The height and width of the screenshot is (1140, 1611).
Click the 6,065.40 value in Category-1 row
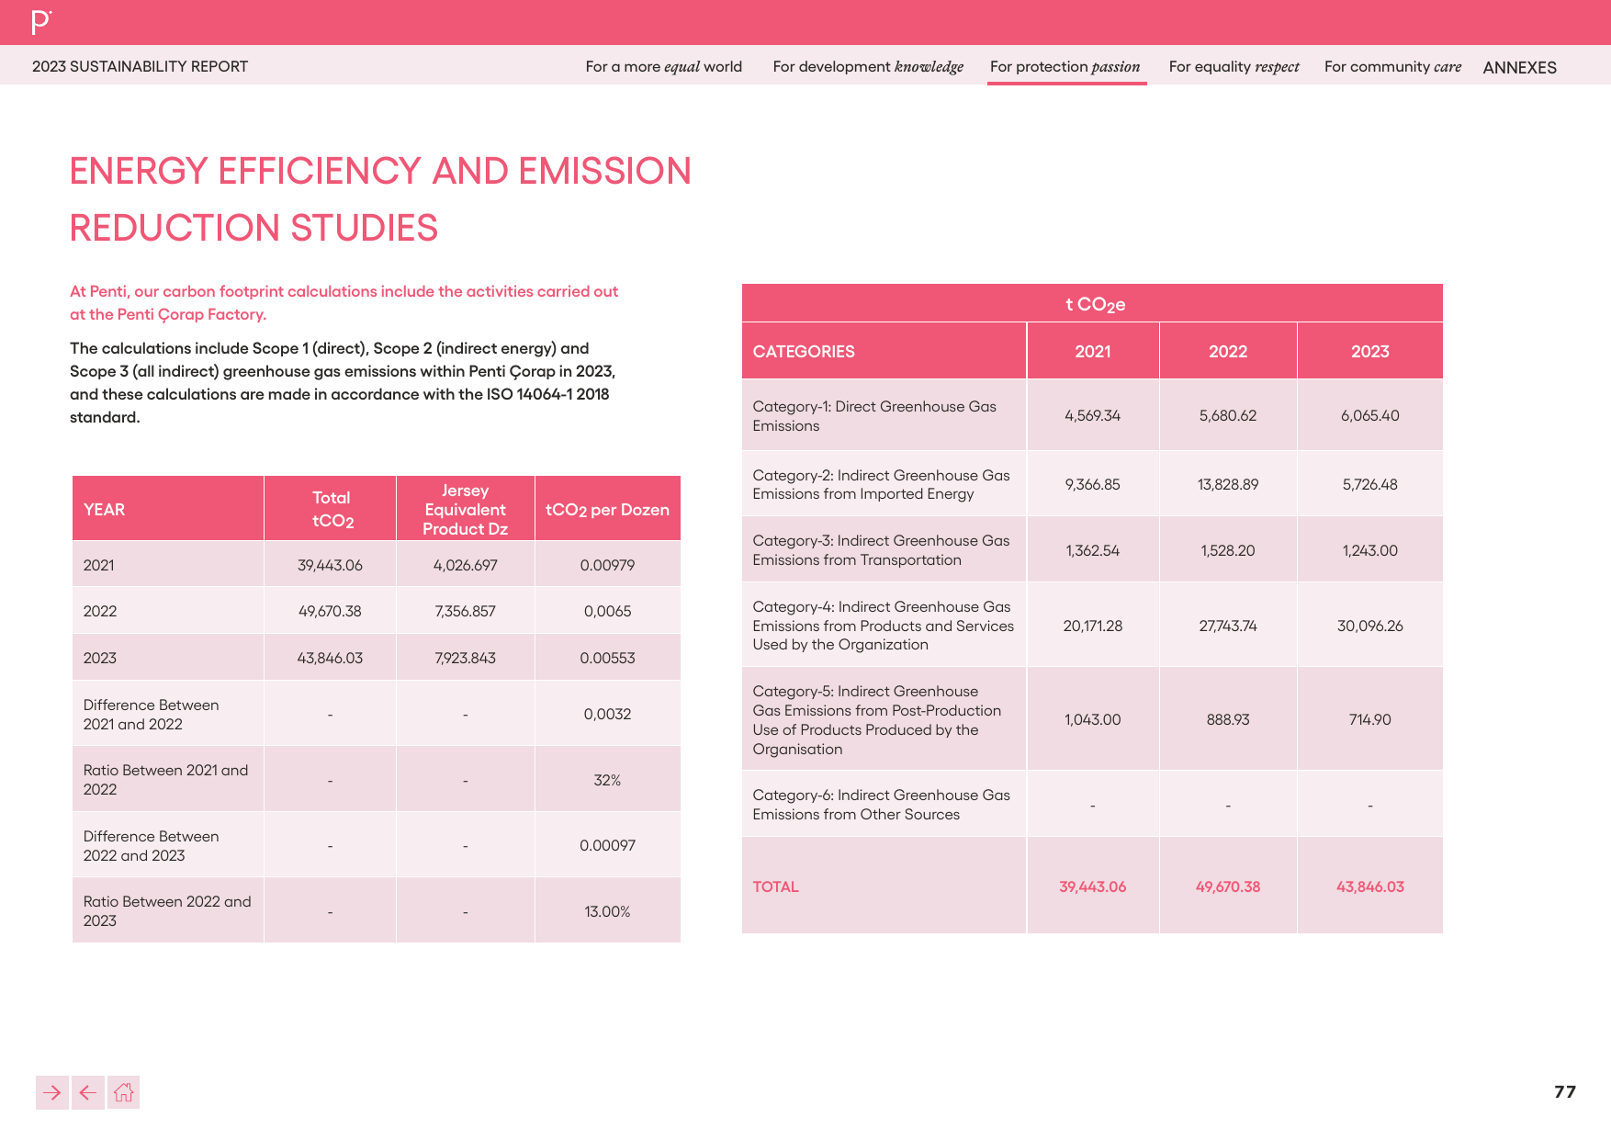1370,415
